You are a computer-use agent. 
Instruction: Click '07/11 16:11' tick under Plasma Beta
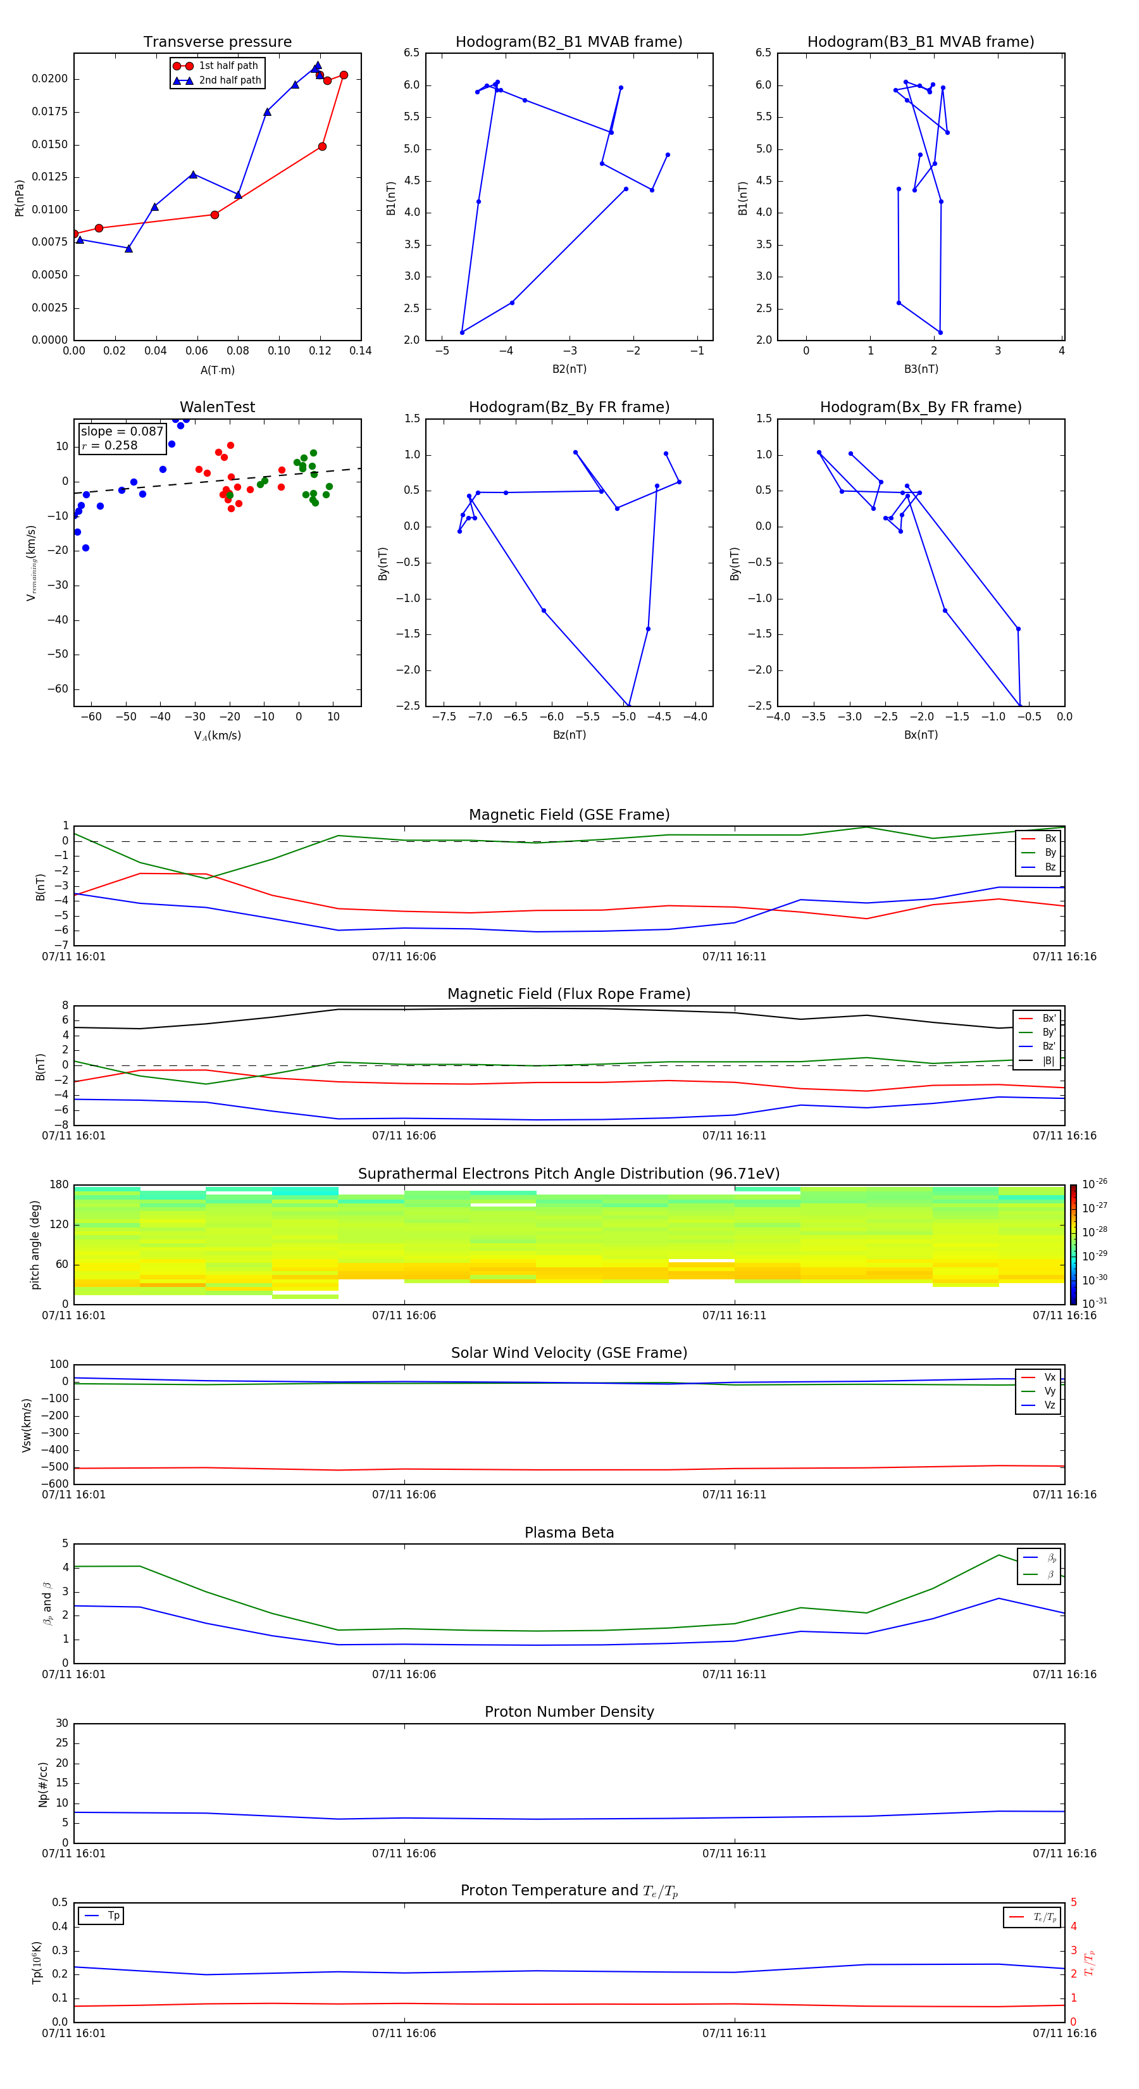coord(735,1674)
